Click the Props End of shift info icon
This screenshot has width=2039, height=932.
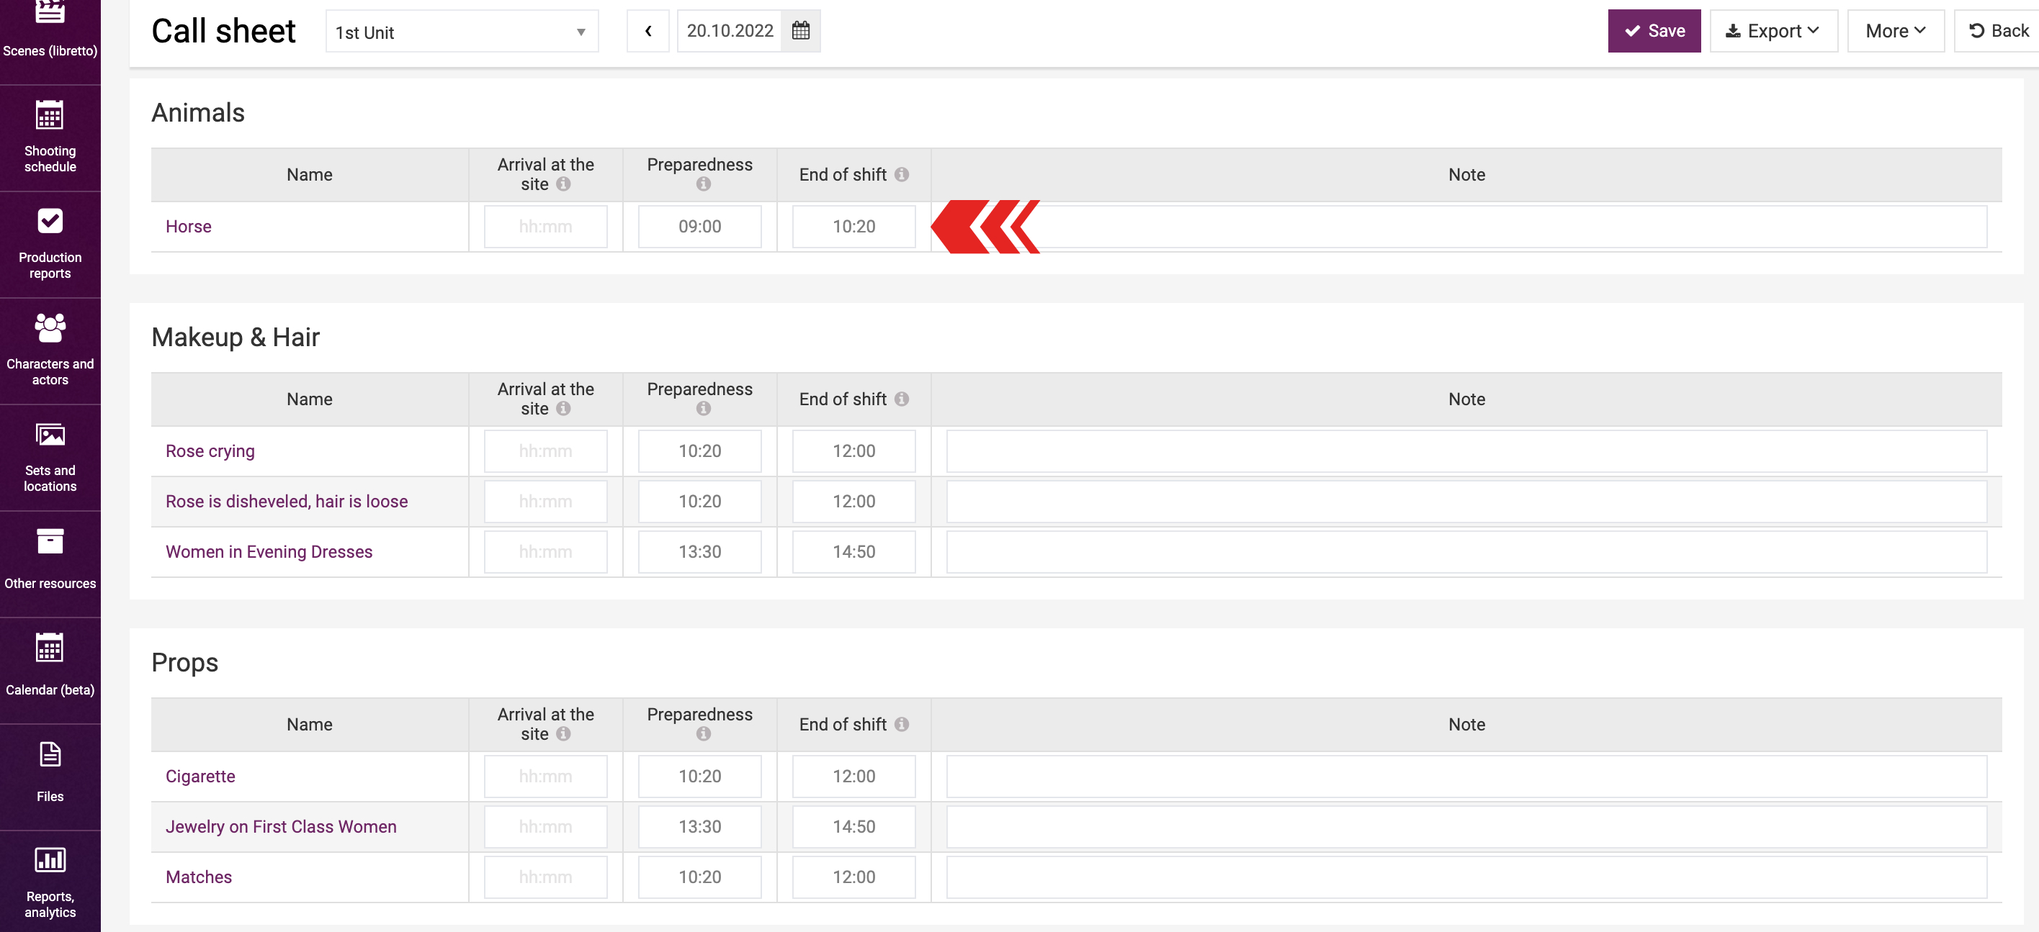coord(902,724)
